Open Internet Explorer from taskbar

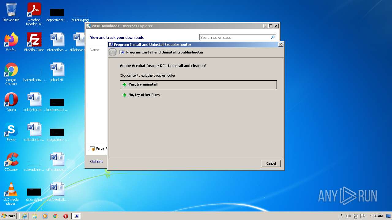point(24,216)
